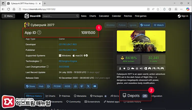Switch to the Metadata tab
This screenshot has width=192, height=110.
[80, 96]
